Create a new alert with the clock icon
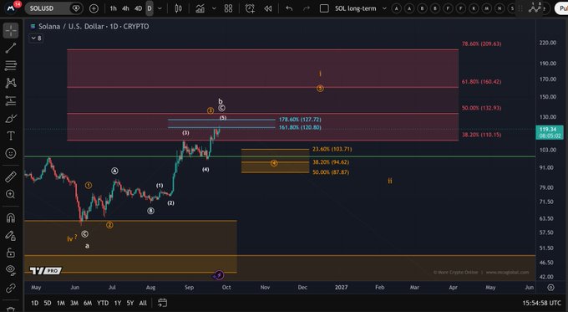Image resolution: width=568 pixels, height=312 pixels. (x=250, y=8)
